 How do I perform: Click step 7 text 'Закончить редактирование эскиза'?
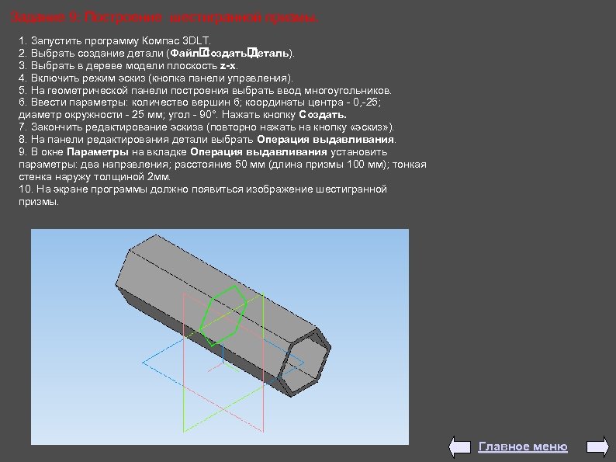(x=117, y=127)
